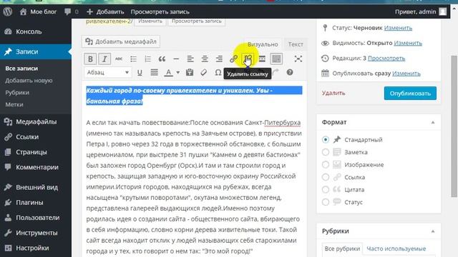Screen dimensions: 458x257
Task: Align text left
Action: [190, 59]
